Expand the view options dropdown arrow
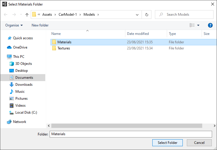This screenshot has width=217, height=150. (198, 25)
